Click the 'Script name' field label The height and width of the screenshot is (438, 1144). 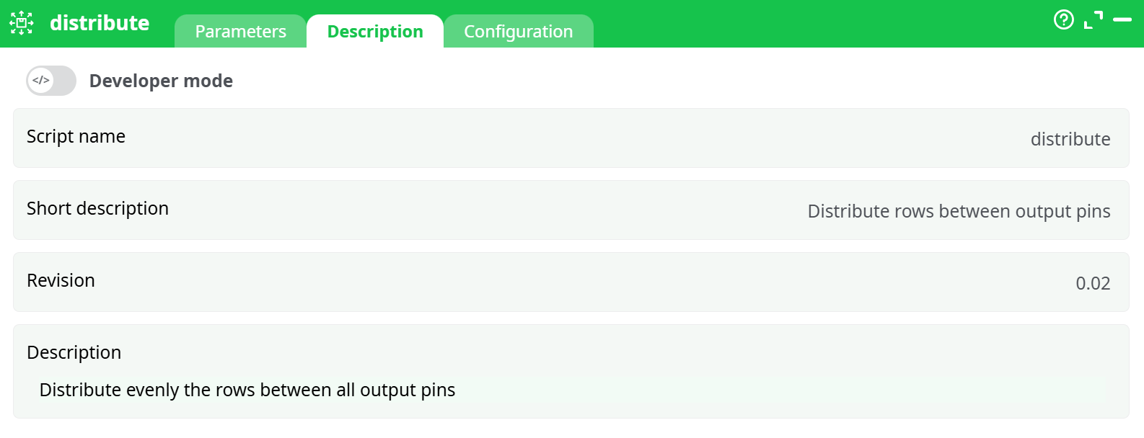(x=76, y=136)
